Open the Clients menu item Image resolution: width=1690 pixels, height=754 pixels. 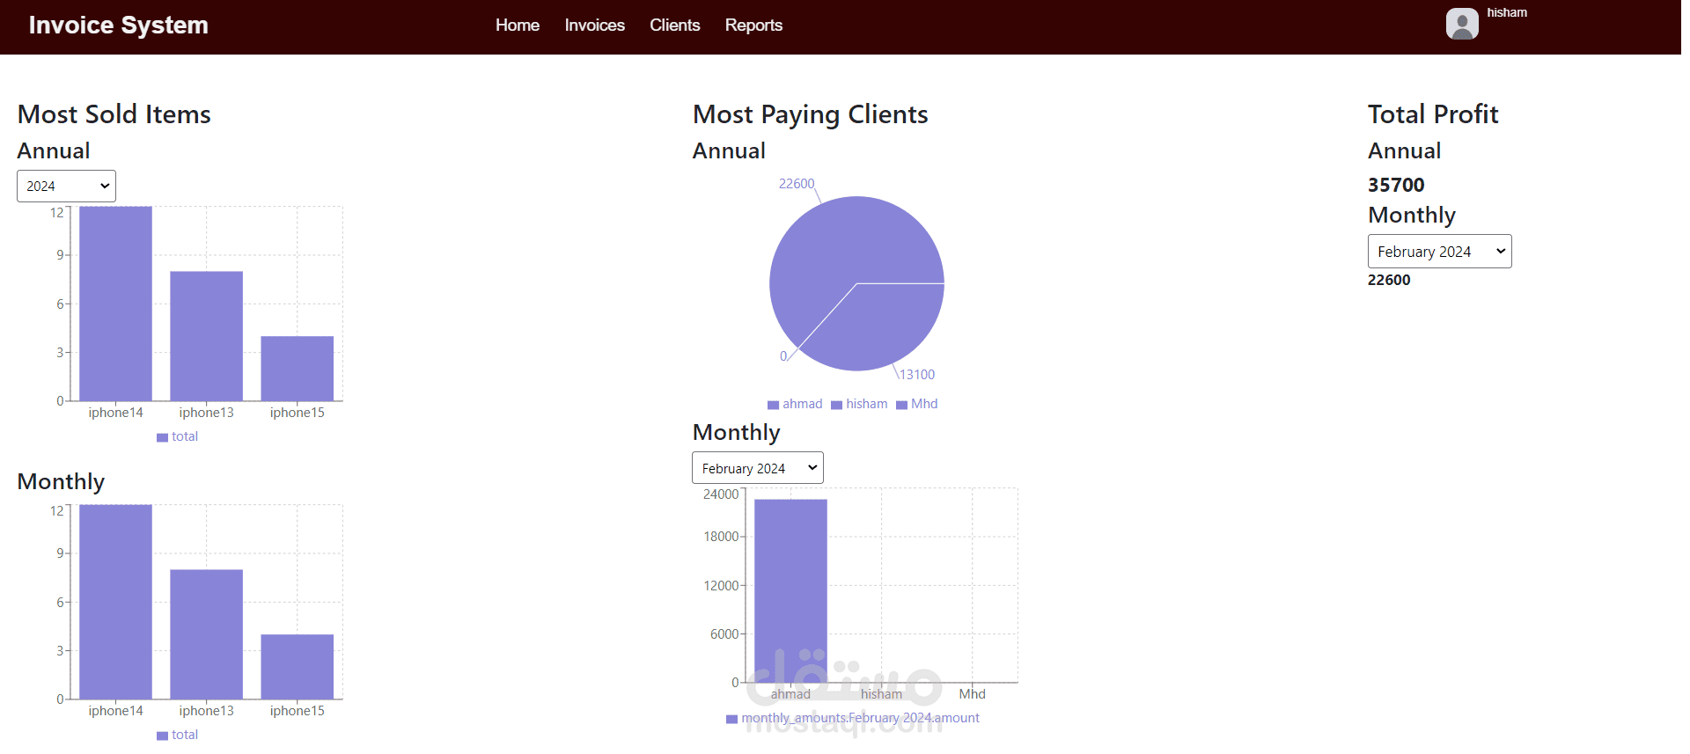(x=674, y=26)
